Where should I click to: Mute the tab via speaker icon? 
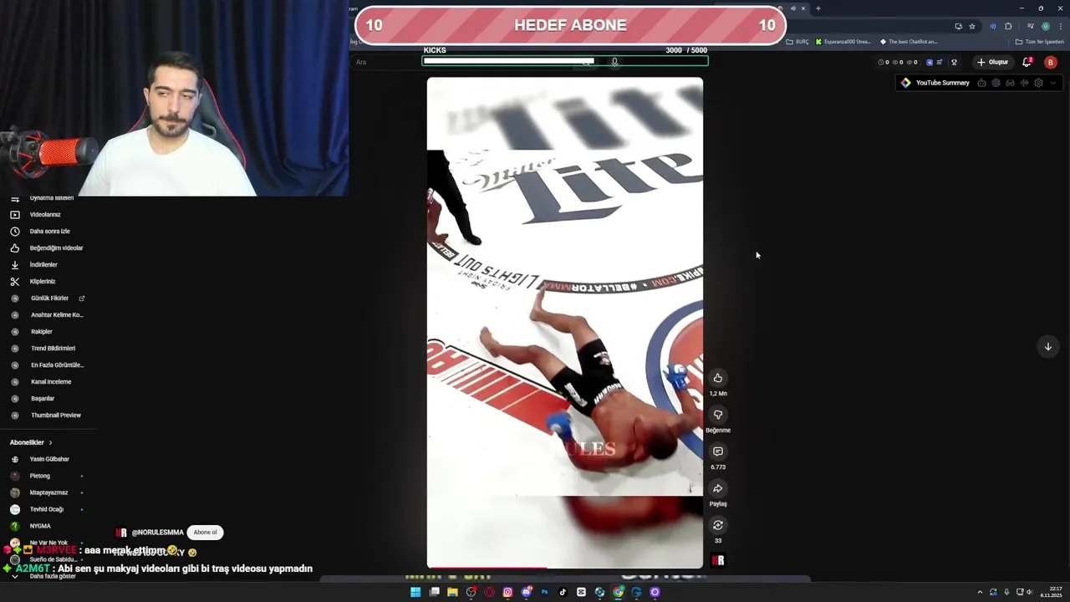tap(792, 8)
